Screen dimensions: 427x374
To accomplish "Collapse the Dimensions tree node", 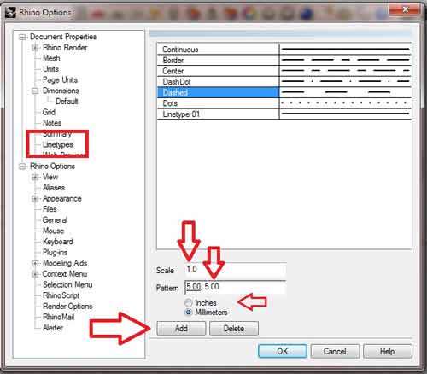I will [35, 91].
